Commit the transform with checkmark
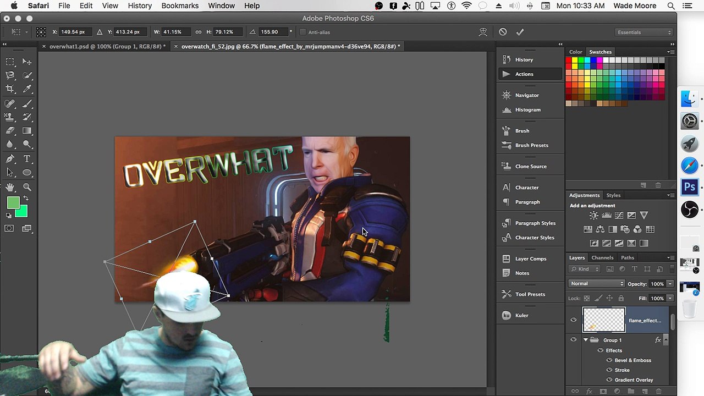 click(520, 32)
